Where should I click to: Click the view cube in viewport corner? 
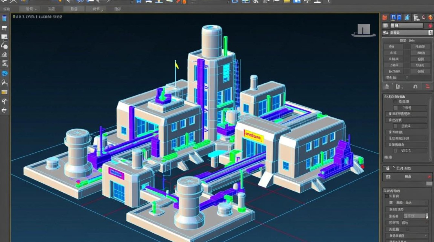coord(363,31)
